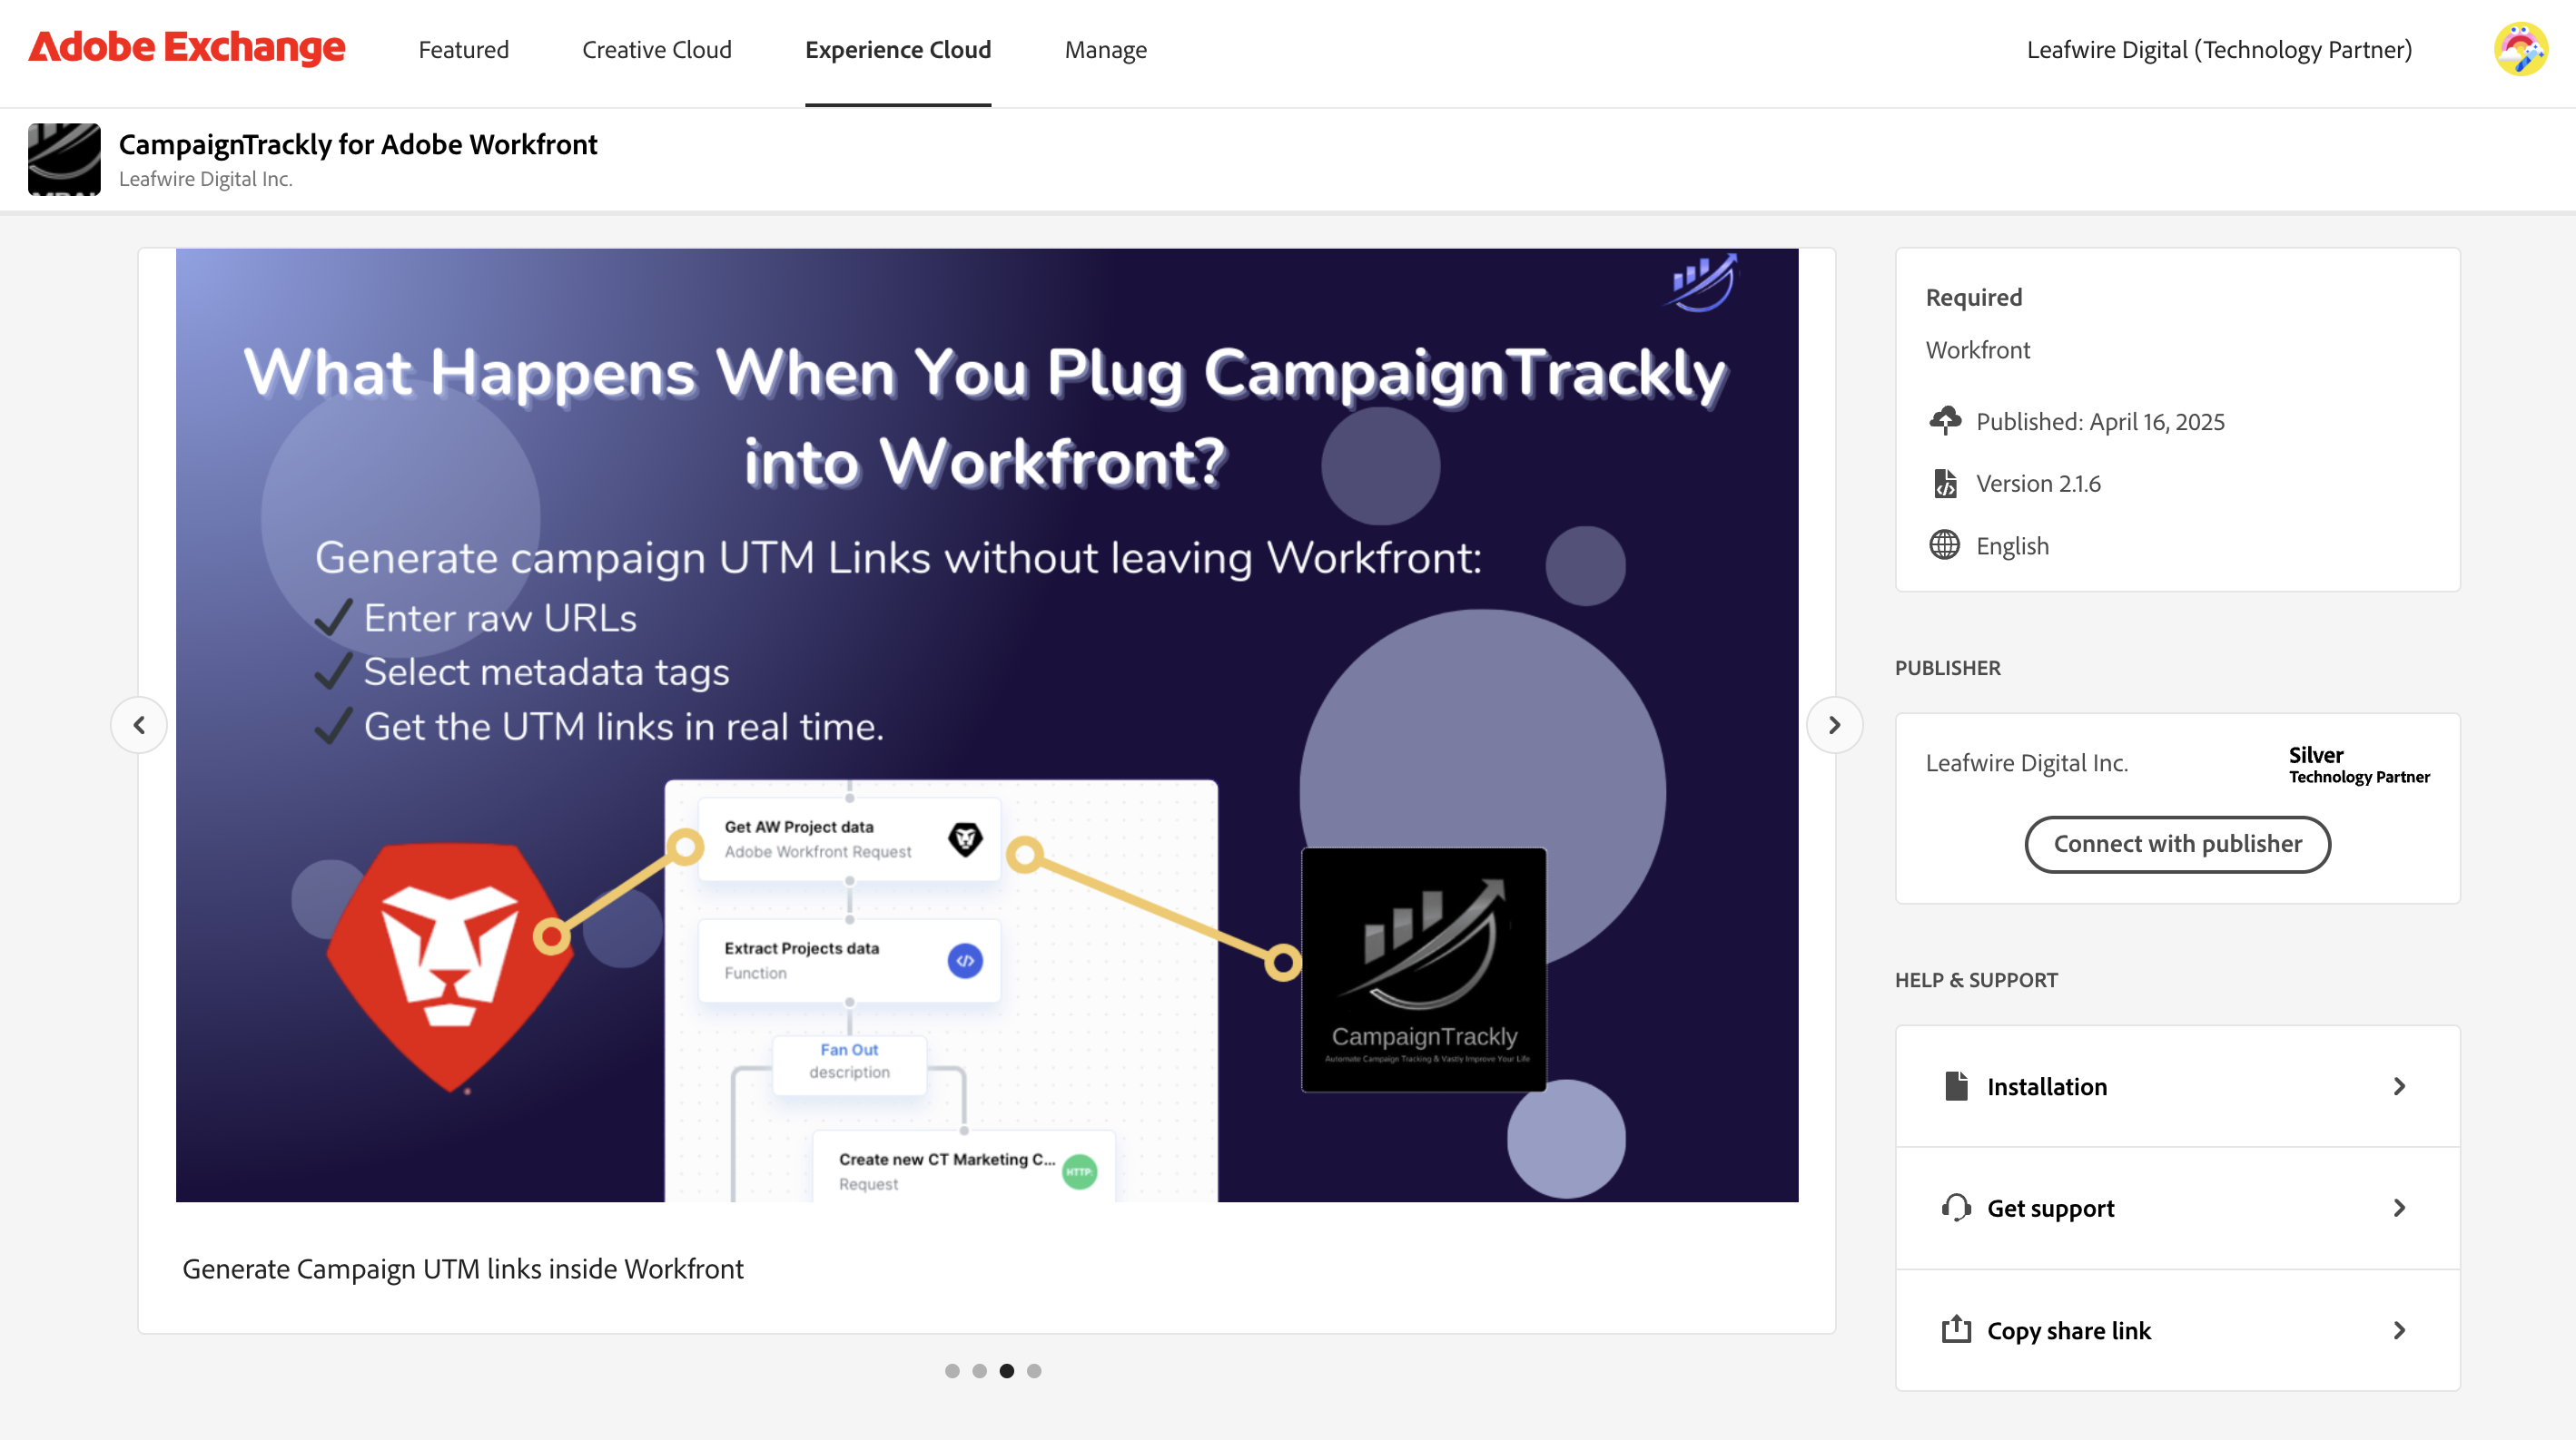2576x1440 pixels.
Task: Click the CampaignTrackly for Adobe Workfront title
Action: point(358,144)
